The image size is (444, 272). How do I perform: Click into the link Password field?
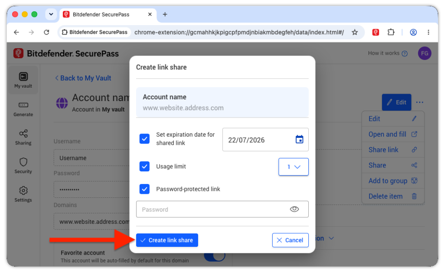point(222,210)
